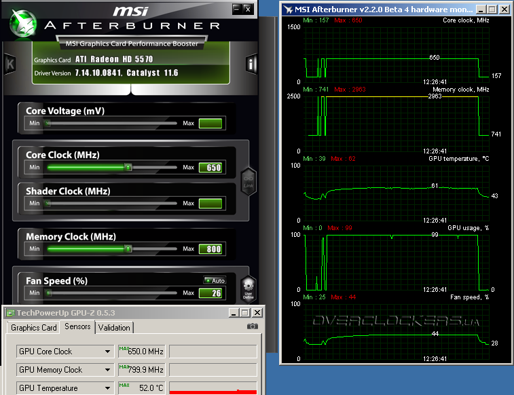Close the MSI Afterburner main window
Image resolution: width=514 pixels, height=395 pixels.
tap(248, 10)
